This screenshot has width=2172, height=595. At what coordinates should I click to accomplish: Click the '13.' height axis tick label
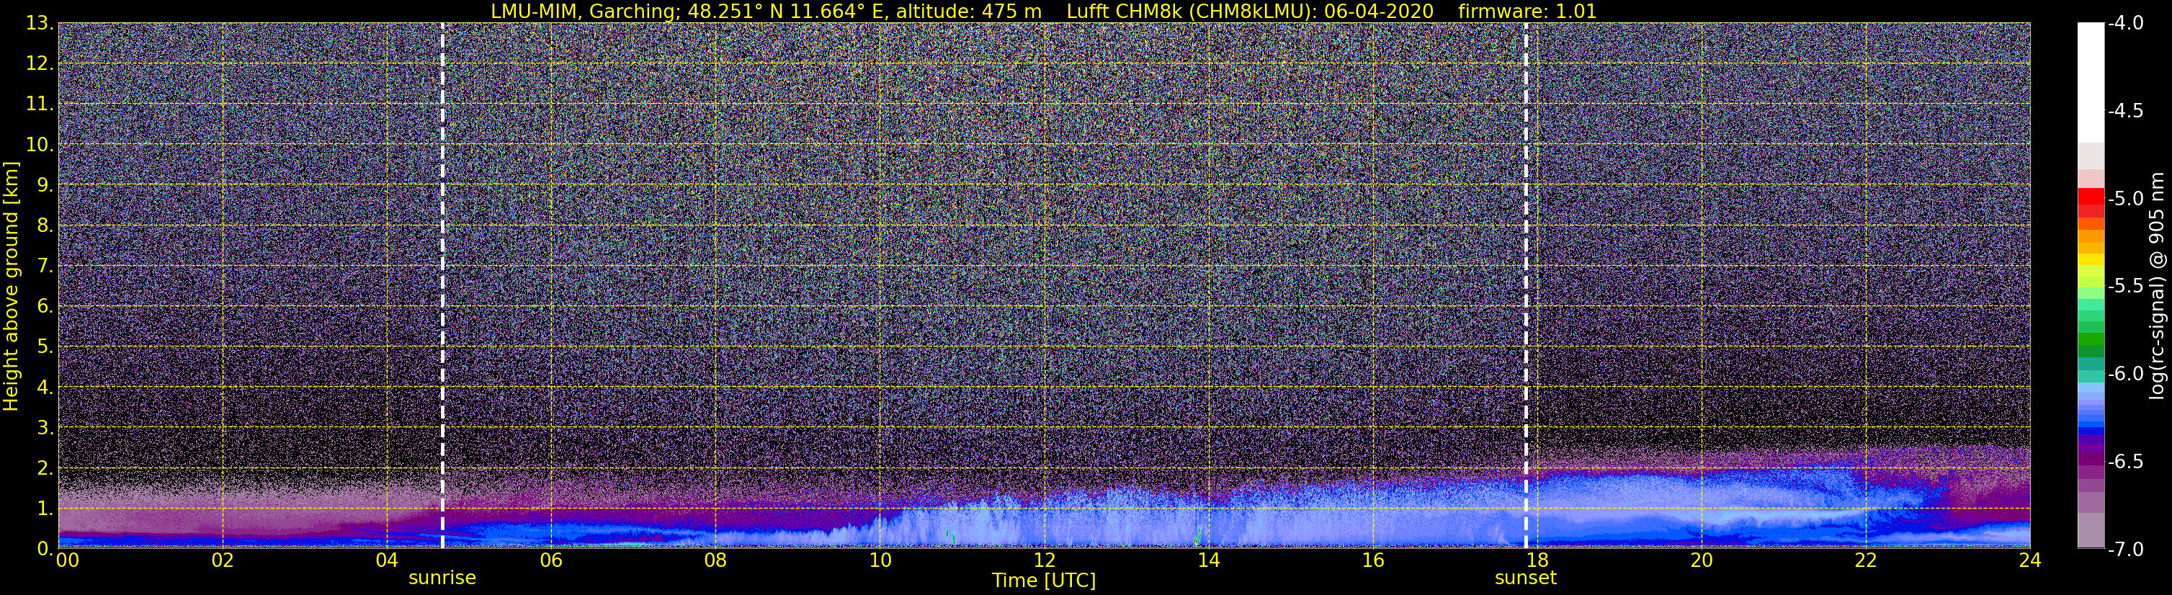40,23
